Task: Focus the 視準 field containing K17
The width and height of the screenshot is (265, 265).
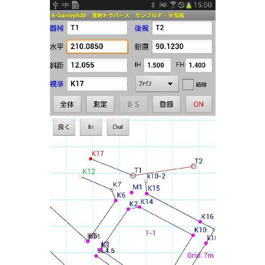Action: tap(97, 83)
